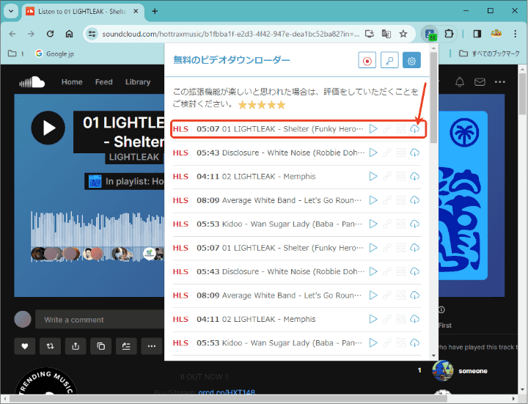Open the video downloader extension icon in toolbar
The height and width of the screenshot is (404, 528).
point(430,34)
